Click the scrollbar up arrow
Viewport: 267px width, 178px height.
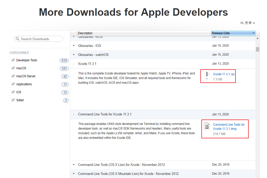point(257,39)
